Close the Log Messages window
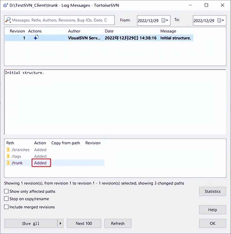 click(x=222, y=5)
